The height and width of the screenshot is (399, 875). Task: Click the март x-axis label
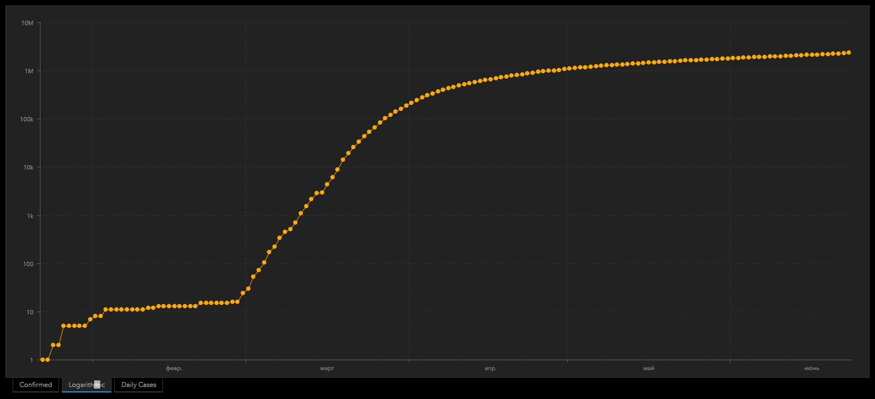[x=327, y=368]
